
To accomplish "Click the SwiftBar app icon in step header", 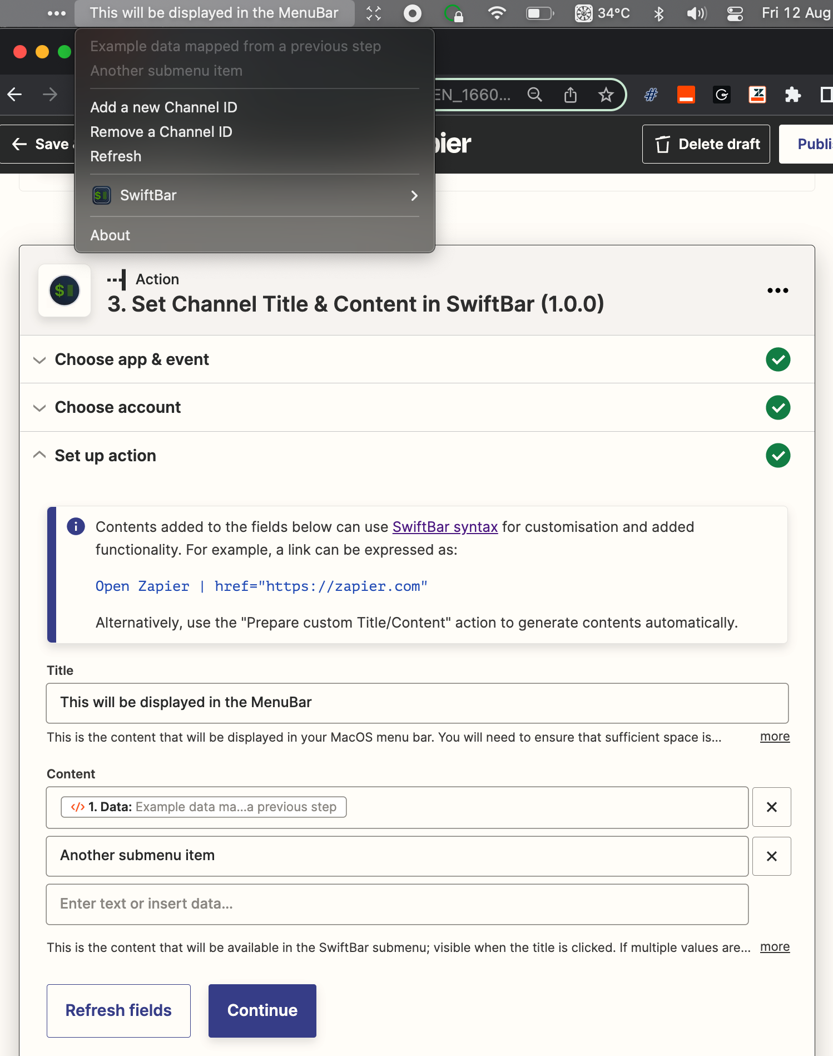I will 65,290.
